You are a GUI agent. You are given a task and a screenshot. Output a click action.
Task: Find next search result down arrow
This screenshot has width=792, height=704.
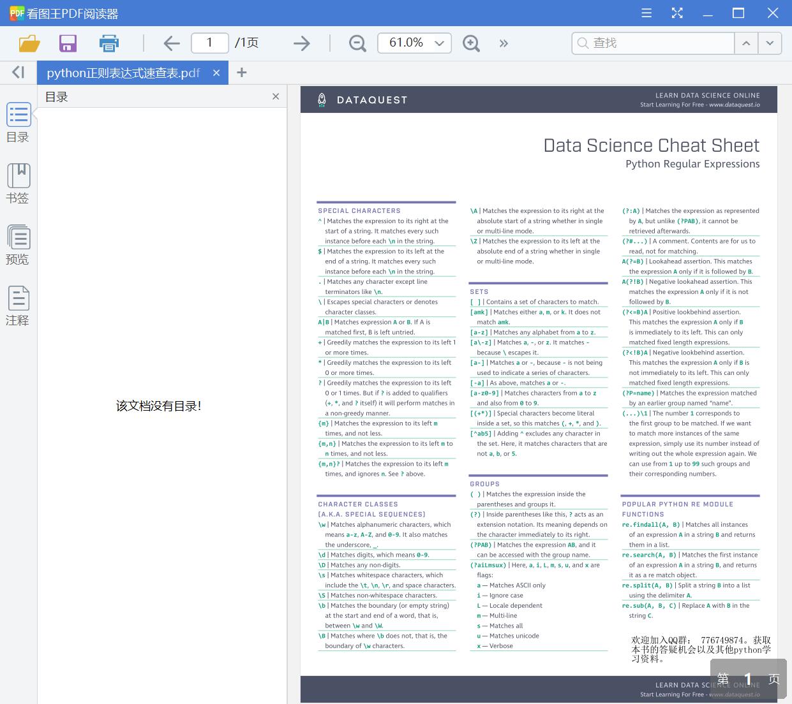770,43
